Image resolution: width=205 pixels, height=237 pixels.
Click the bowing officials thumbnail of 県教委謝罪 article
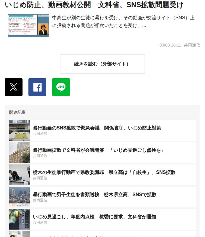coord(20,175)
